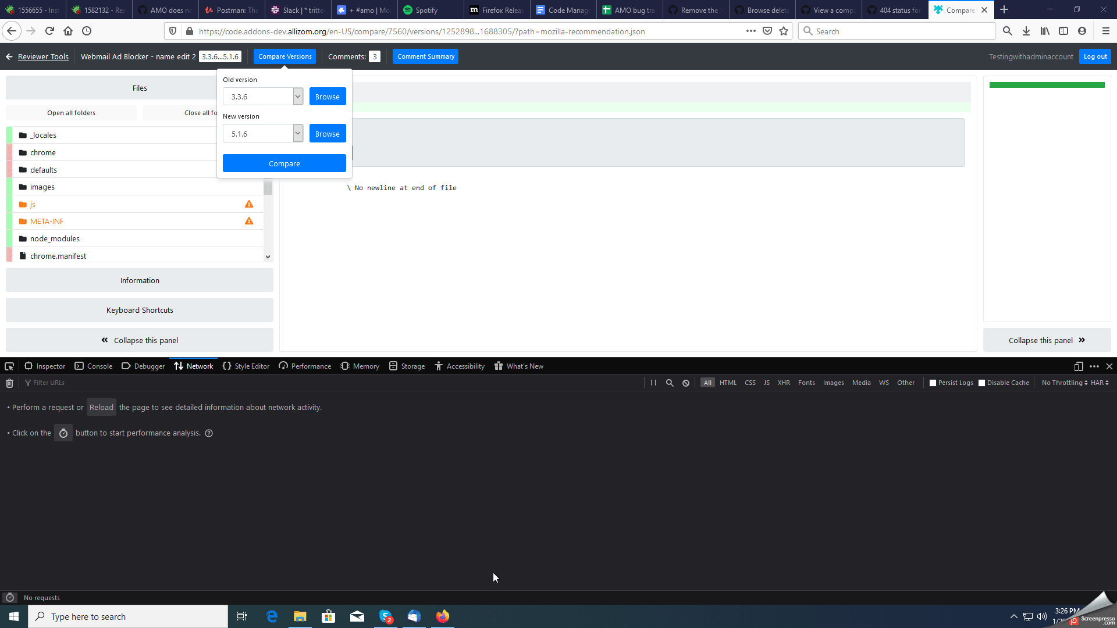Enable the Disable Cache checkbox
This screenshot has height=628, width=1117.
click(982, 383)
